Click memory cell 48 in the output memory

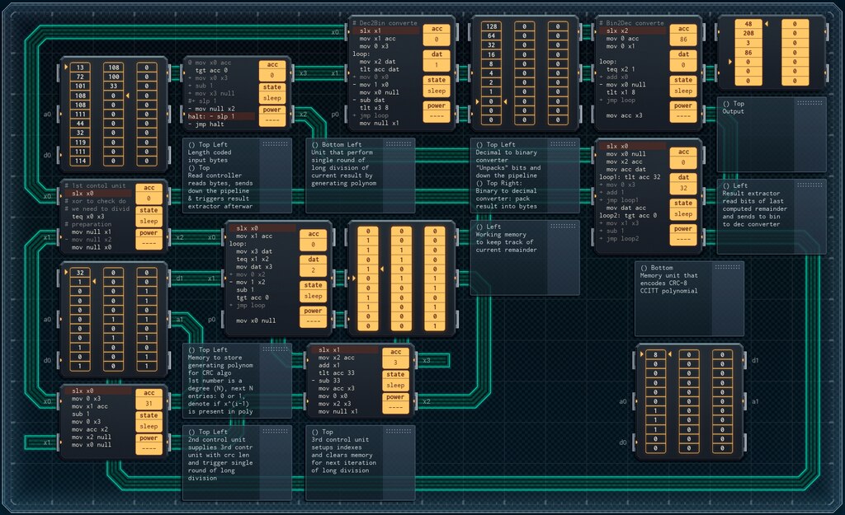(x=748, y=24)
